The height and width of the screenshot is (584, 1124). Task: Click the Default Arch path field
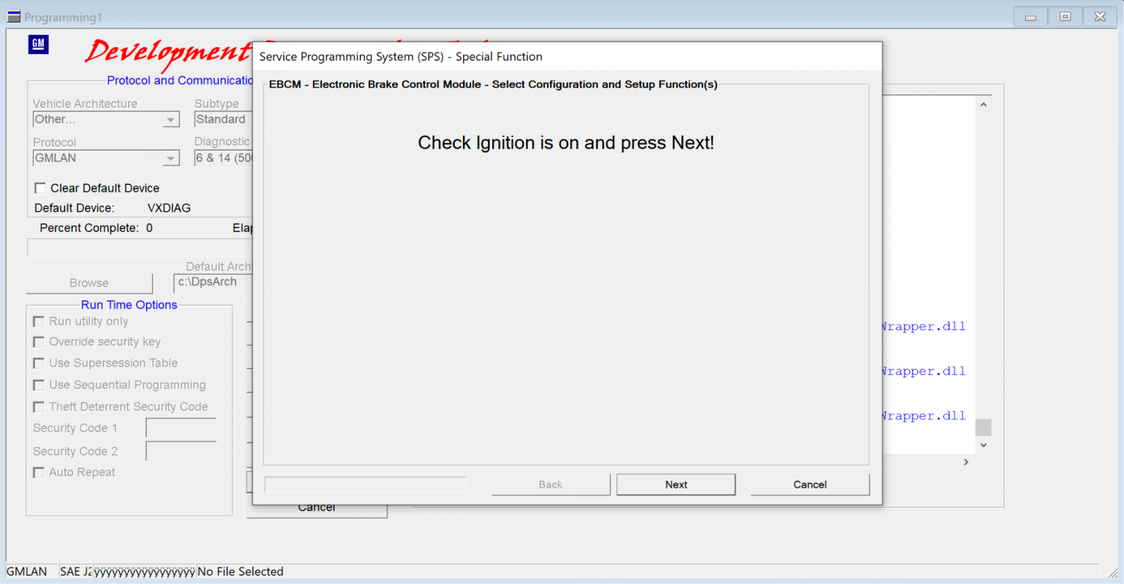point(213,282)
